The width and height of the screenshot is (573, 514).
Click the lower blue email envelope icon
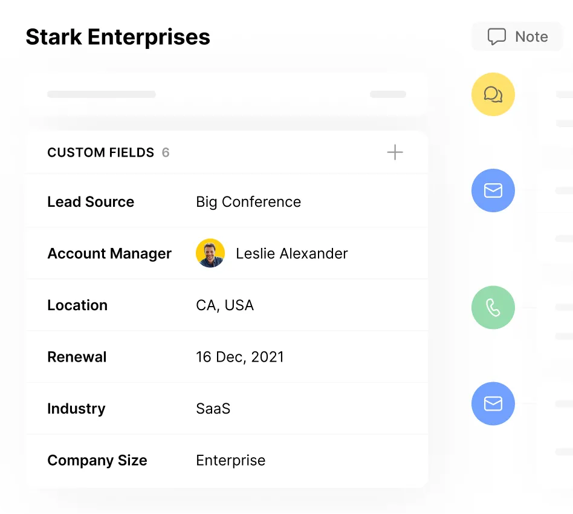tap(493, 403)
